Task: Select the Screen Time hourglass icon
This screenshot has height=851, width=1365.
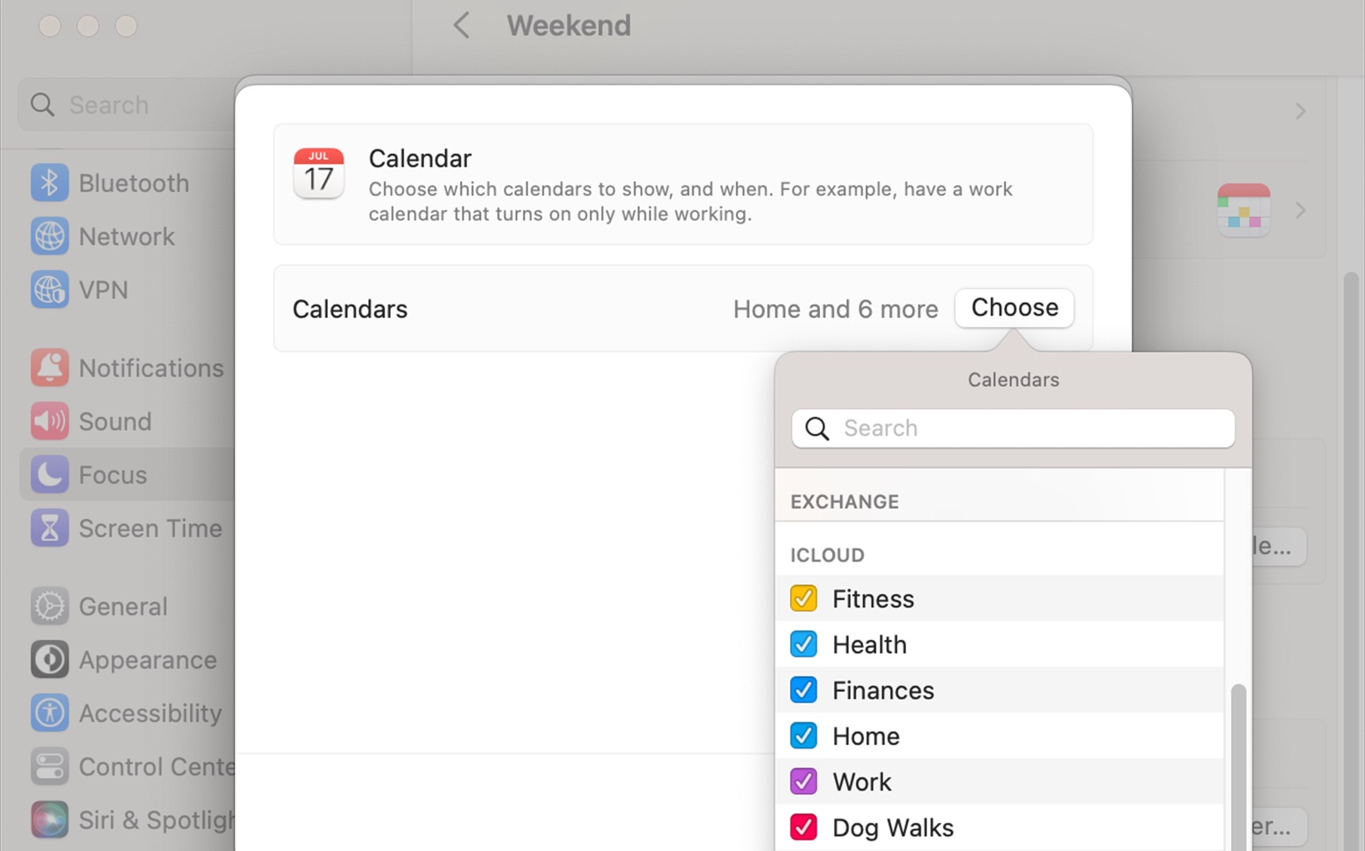Action: coord(49,528)
